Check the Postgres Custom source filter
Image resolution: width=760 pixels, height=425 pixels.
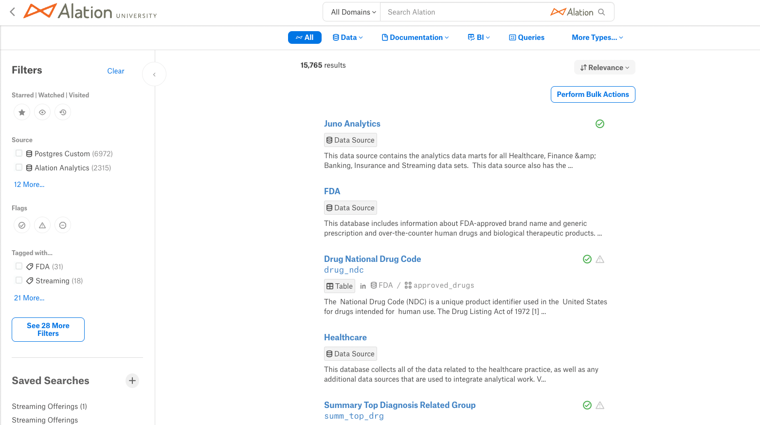pyautogui.click(x=19, y=153)
